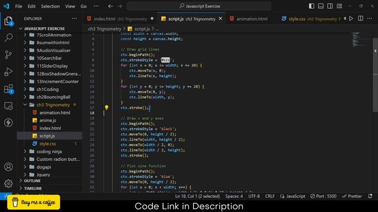Expand the 9AudioVisualiser folder
378x212 pixels.
click(x=50, y=51)
